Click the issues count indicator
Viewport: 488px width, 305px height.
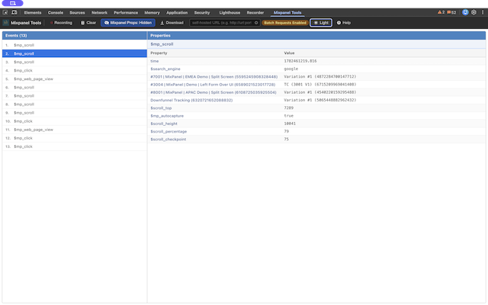451,12
